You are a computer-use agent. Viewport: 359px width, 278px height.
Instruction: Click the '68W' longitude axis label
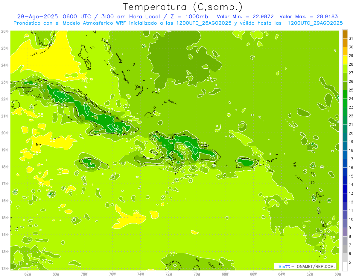coord(225,274)
